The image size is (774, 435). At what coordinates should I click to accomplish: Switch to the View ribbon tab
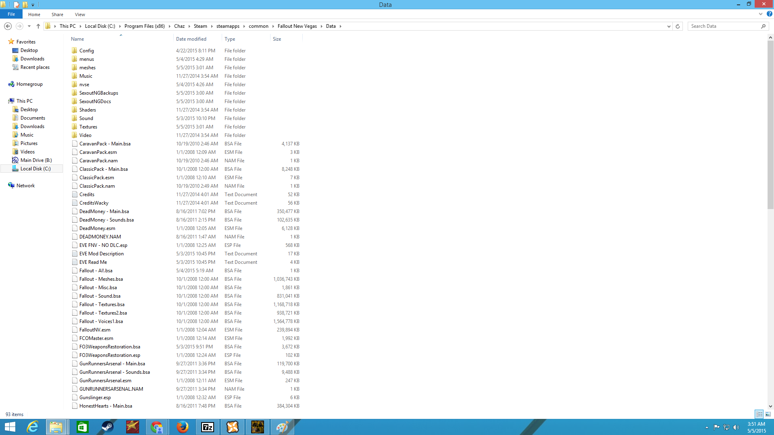point(80,14)
